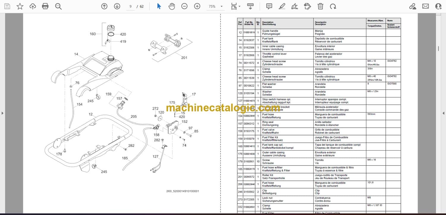
Task: Select part number 0192637 for fuel tank
Action: point(249,40)
